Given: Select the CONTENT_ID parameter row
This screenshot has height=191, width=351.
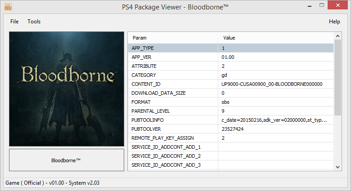Looking at the screenshot, I should [173, 84].
